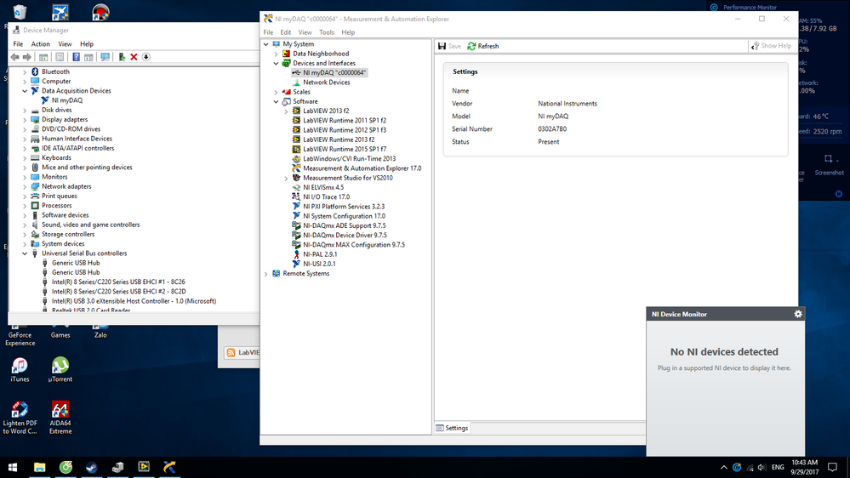Click the Save button in MAX toolbar
This screenshot has height=478, width=850.
coord(449,46)
